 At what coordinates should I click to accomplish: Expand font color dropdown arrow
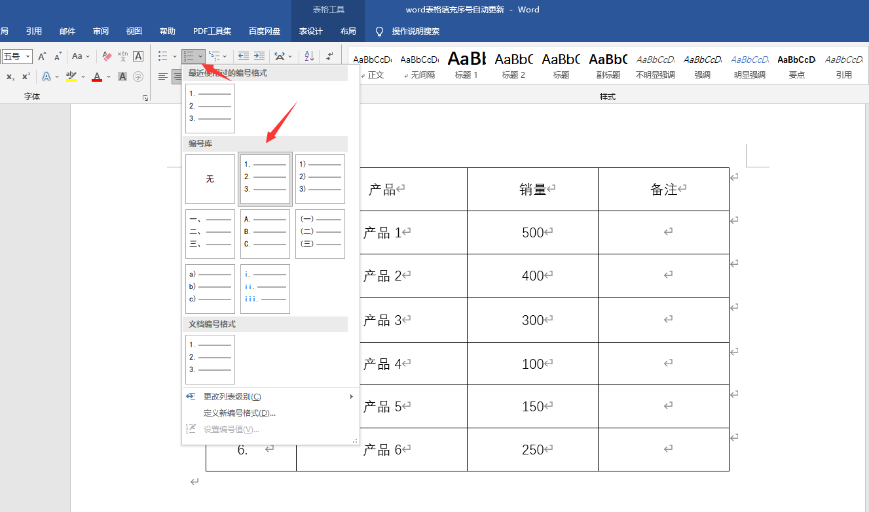click(x=108, y=77)
